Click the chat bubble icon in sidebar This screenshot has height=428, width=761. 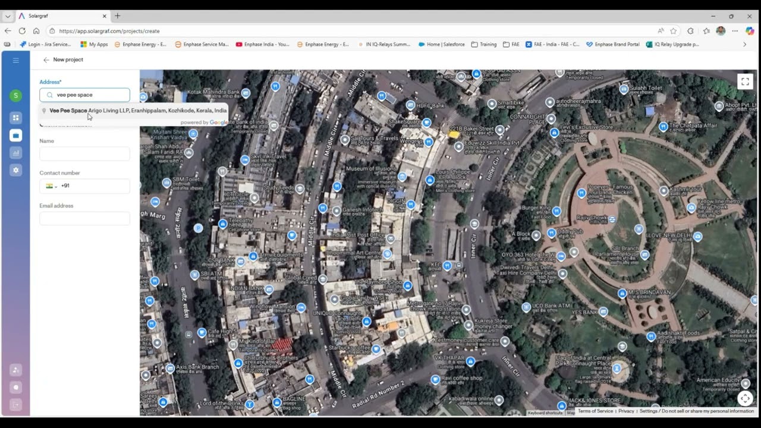16,387
